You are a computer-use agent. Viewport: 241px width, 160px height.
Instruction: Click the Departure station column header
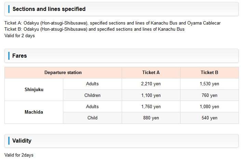[63, 72]
